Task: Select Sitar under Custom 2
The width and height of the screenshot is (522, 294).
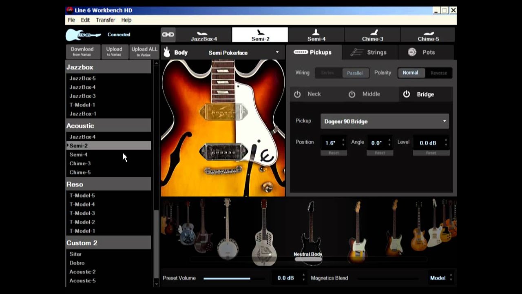Action: point(108,254)
